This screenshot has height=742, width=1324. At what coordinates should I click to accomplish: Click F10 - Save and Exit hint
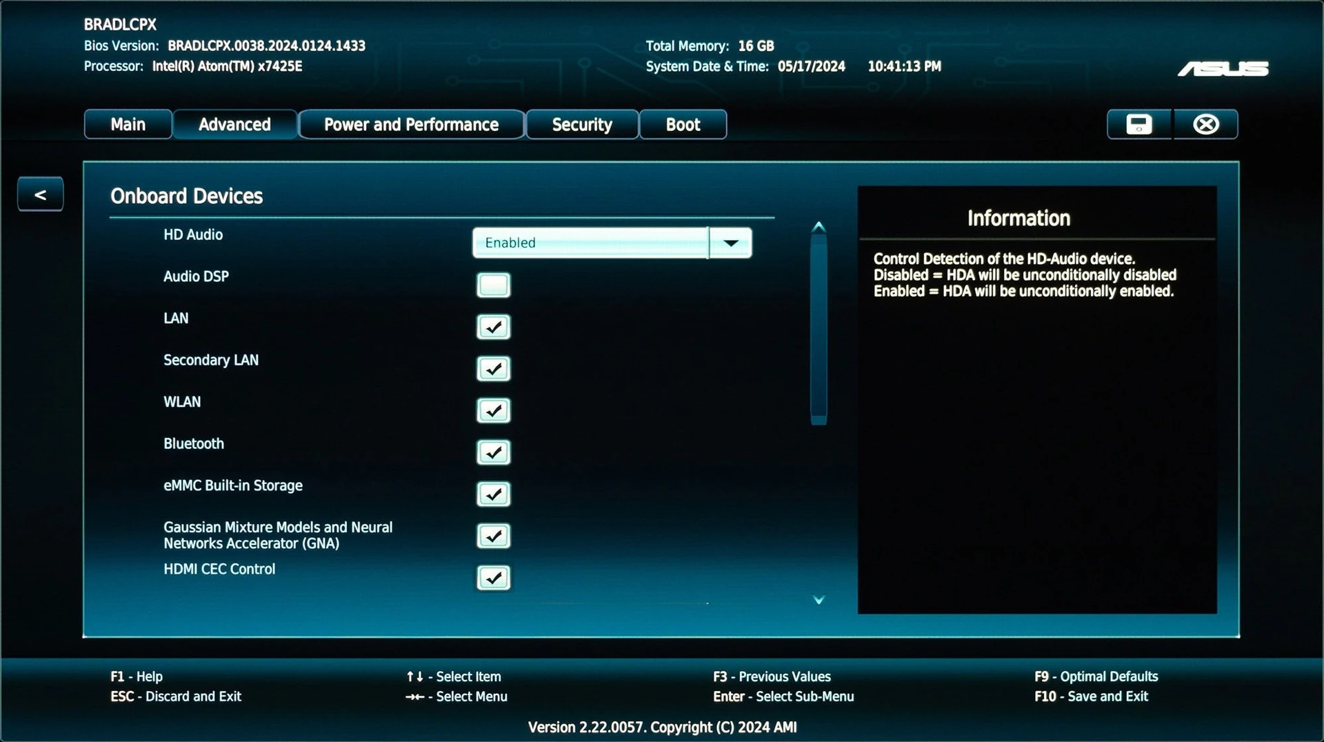(x=1091, y=696)
